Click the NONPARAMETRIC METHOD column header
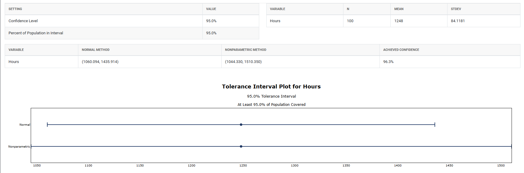The width and height of the screenshot is (524, 173). tap(245, 50)
